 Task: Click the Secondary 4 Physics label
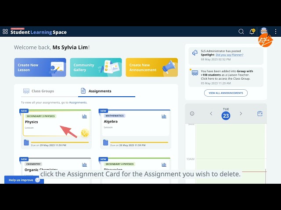[x=119, y=164]
